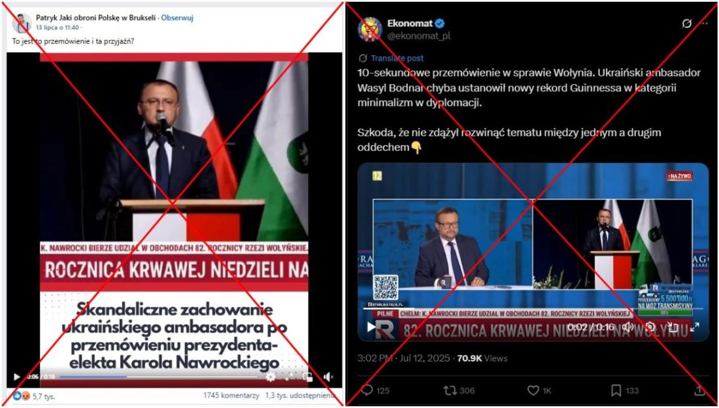Click Translate post on the Ekonomat tweet
719x408 pixels.
pyautogui.click(x=397, y=58)
